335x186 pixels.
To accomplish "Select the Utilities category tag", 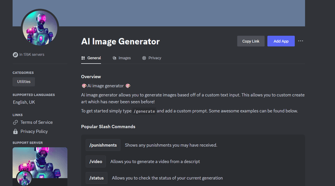I will pyautogui.click(x=24, y=82).
